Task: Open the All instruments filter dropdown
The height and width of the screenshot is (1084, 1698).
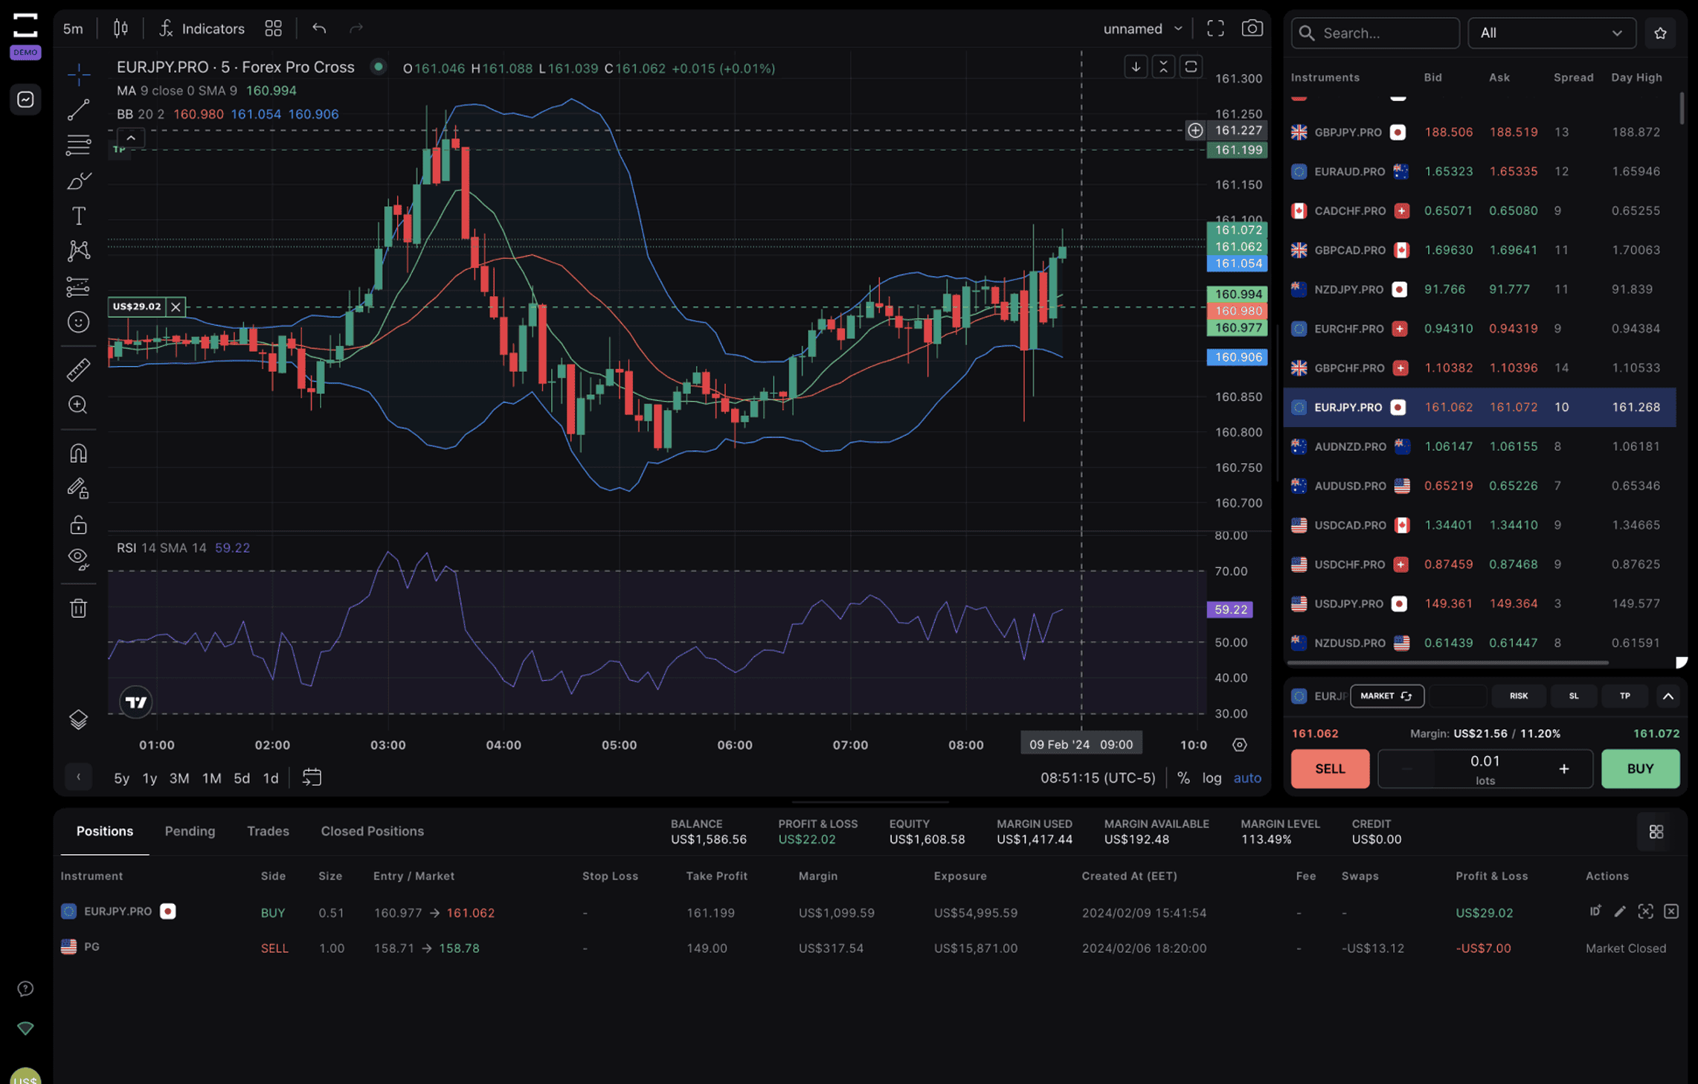Action: pyautogui.click(x=1551, y=33)
